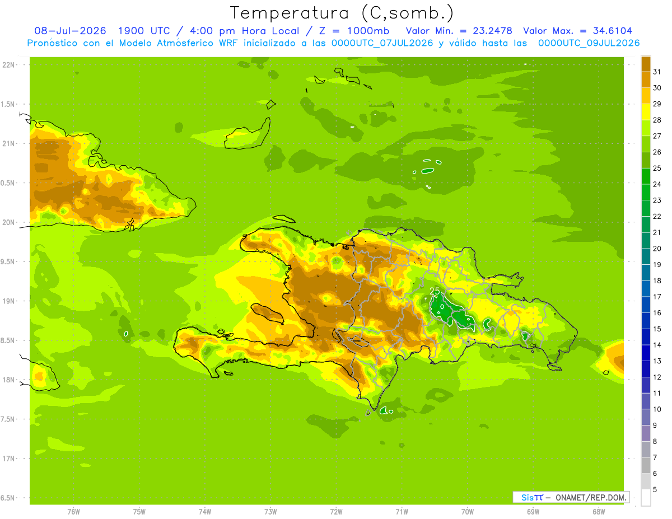Click the teal swatch between 19 and 20
The width and height of the screenshot is (672, 519).
click(x=646, y=256)
